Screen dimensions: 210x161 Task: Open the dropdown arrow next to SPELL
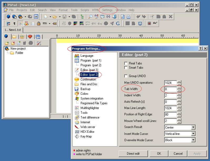click(x=49, y=24)
